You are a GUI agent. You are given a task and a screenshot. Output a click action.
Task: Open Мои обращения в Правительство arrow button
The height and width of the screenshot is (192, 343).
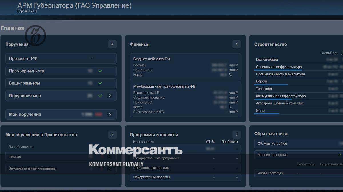(112, 135)
